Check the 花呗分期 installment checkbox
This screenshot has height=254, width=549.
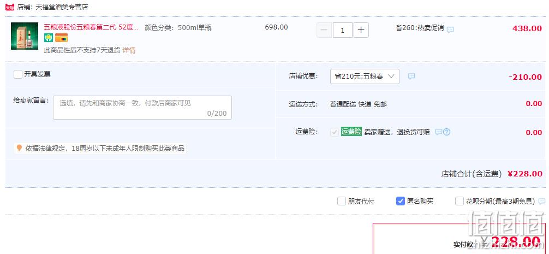pyautogui.click(x=460, y=201)
